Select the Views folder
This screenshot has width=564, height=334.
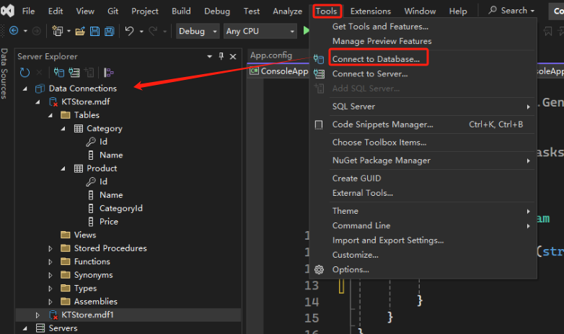(85, 235)
